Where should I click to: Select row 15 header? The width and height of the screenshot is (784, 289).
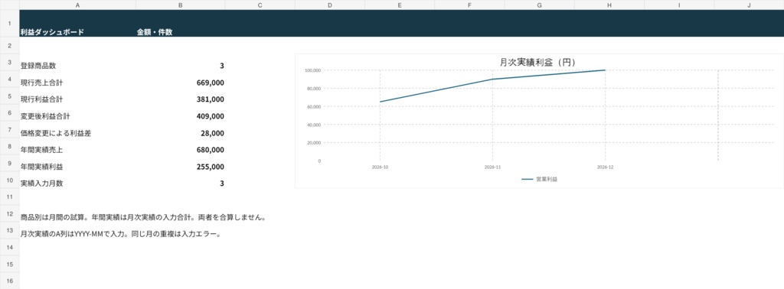[x=9, y=264]
